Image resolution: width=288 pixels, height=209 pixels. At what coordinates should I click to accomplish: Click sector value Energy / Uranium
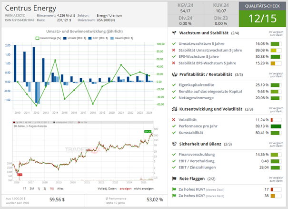109,15
